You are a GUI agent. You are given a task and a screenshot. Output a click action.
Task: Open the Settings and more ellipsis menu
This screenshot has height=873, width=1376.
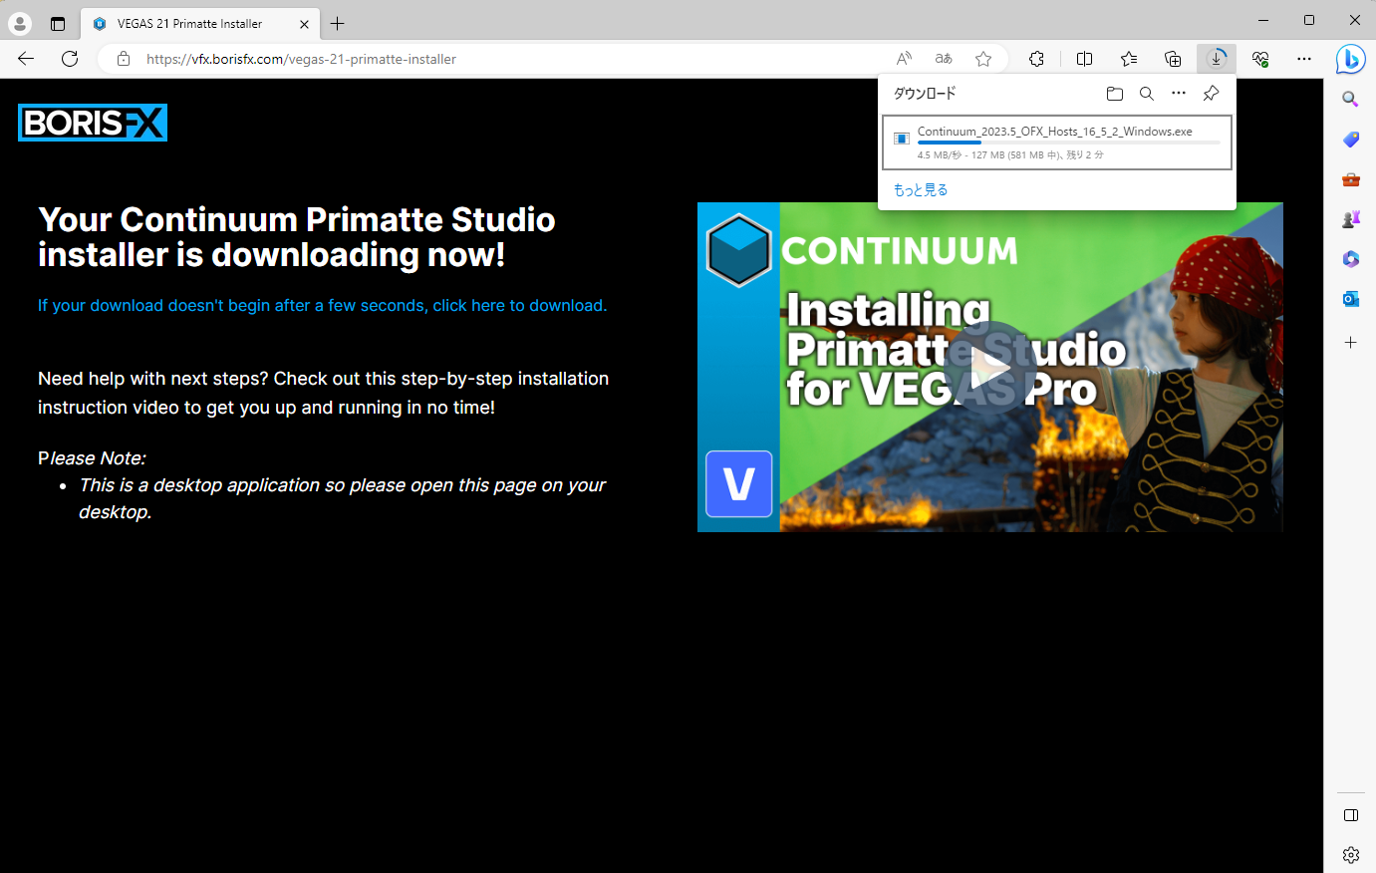[1304, 59]
